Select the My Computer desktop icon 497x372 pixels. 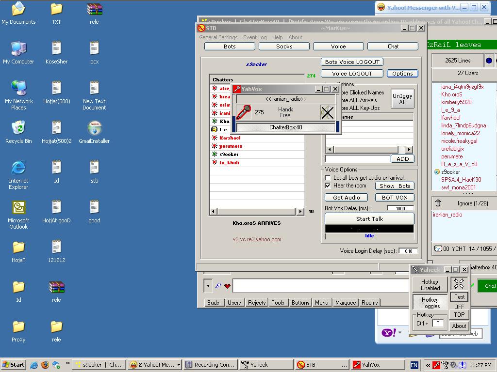(18, 53)
